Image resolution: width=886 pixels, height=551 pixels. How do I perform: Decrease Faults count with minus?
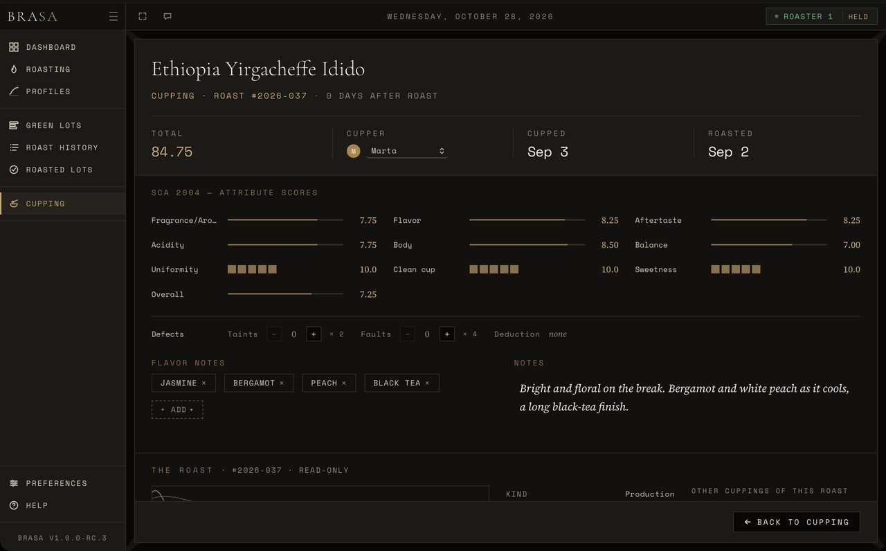pos(408,334)
